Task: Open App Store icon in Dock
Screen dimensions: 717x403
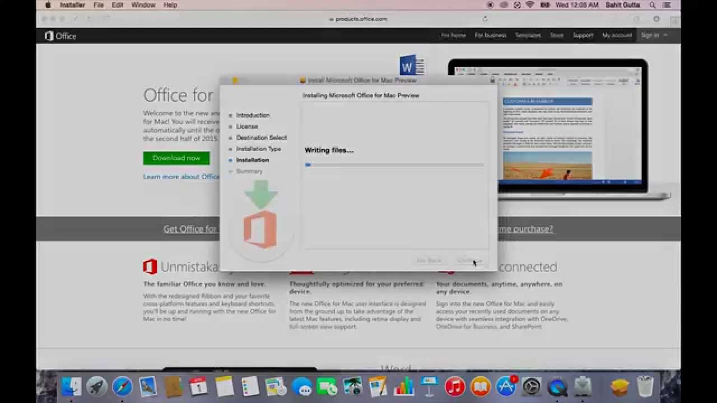Action: click(506, 387)
